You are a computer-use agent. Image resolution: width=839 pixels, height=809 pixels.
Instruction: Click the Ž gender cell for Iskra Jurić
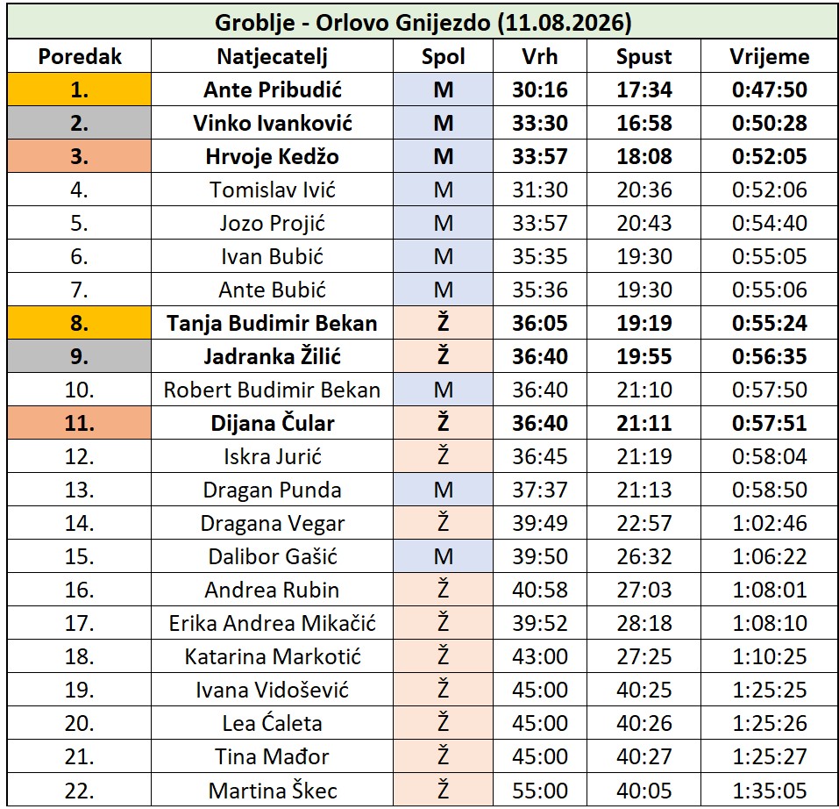click(x=443, y=456)
